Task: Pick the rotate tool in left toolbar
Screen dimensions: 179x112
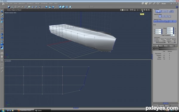Action: [2, 19]
